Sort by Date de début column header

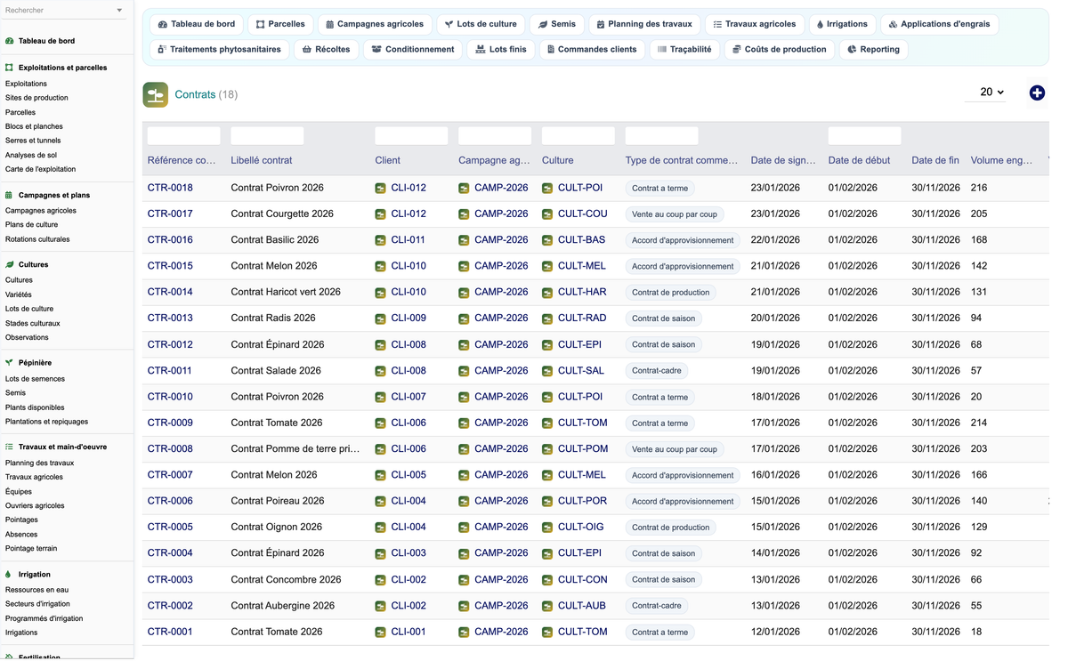[859, 161]
